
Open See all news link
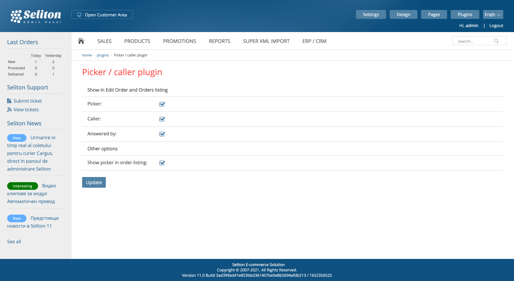[14, 241]
